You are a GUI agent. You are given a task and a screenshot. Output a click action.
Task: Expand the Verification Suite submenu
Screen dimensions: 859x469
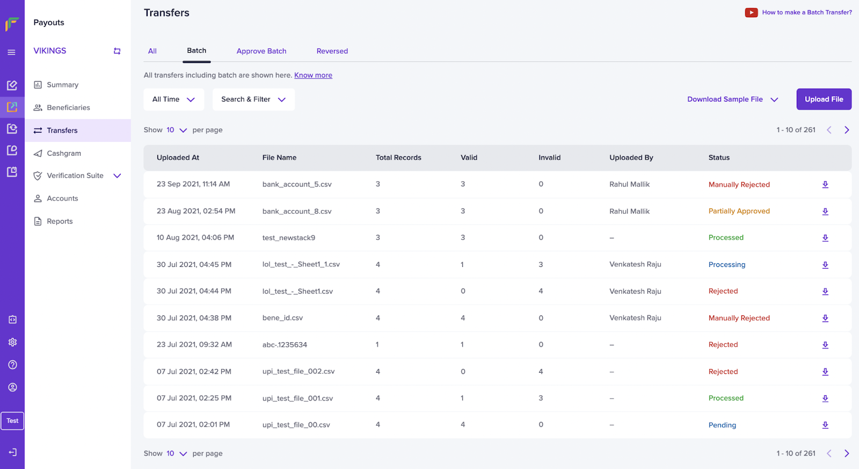(x=117, y=176)
